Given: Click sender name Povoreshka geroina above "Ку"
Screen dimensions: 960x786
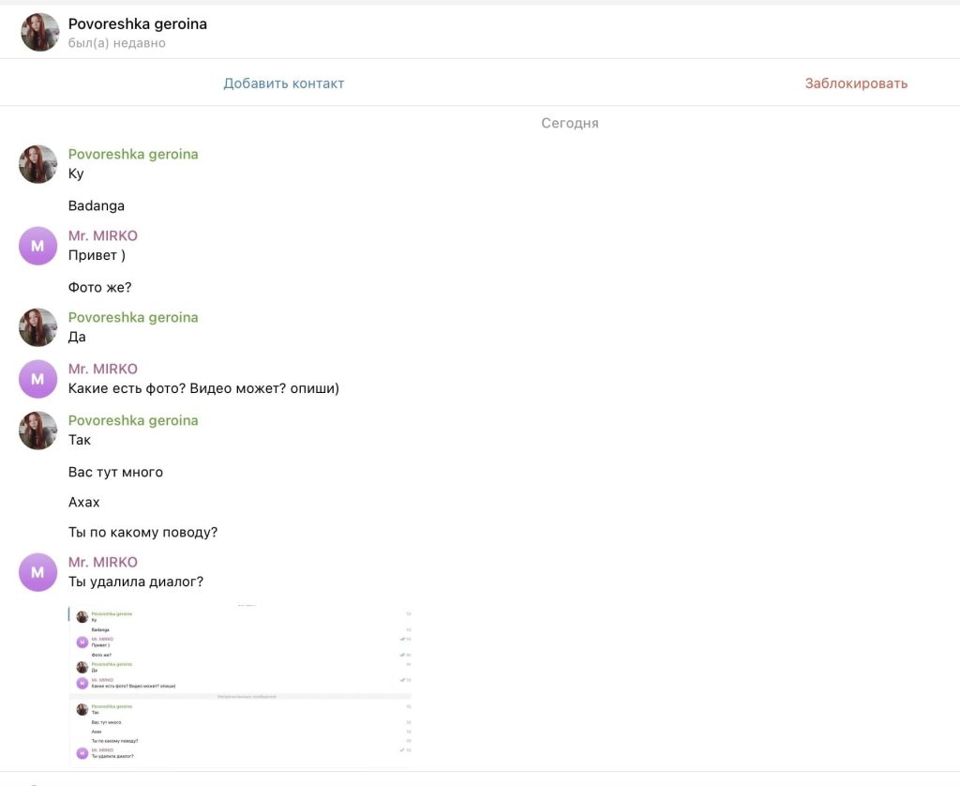Looking at the screenshot, I should pyautogui.click(x=133, y=154).
